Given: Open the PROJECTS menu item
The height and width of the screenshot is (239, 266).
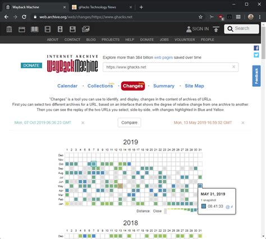Looking at the screenshot, I should 111,40.
